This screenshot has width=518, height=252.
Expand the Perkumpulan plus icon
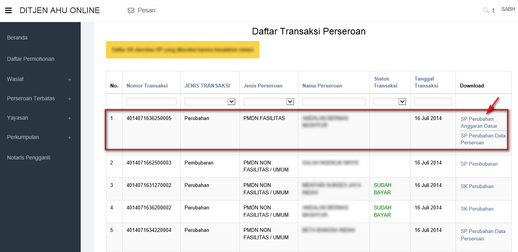coord(69,137)
